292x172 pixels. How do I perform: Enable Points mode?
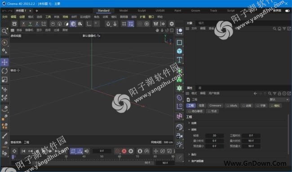click(x=53, y=24)
